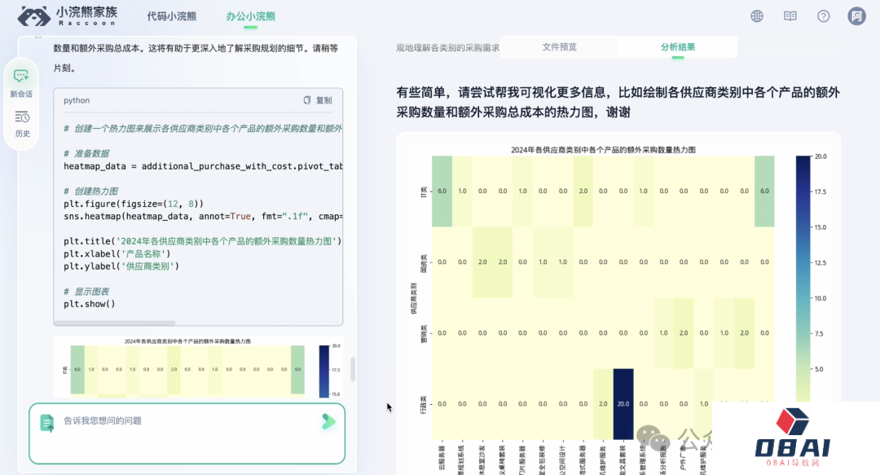Start a new conversation (新会话)
This screenshot has height=475, width=880.
pos(21,81)
